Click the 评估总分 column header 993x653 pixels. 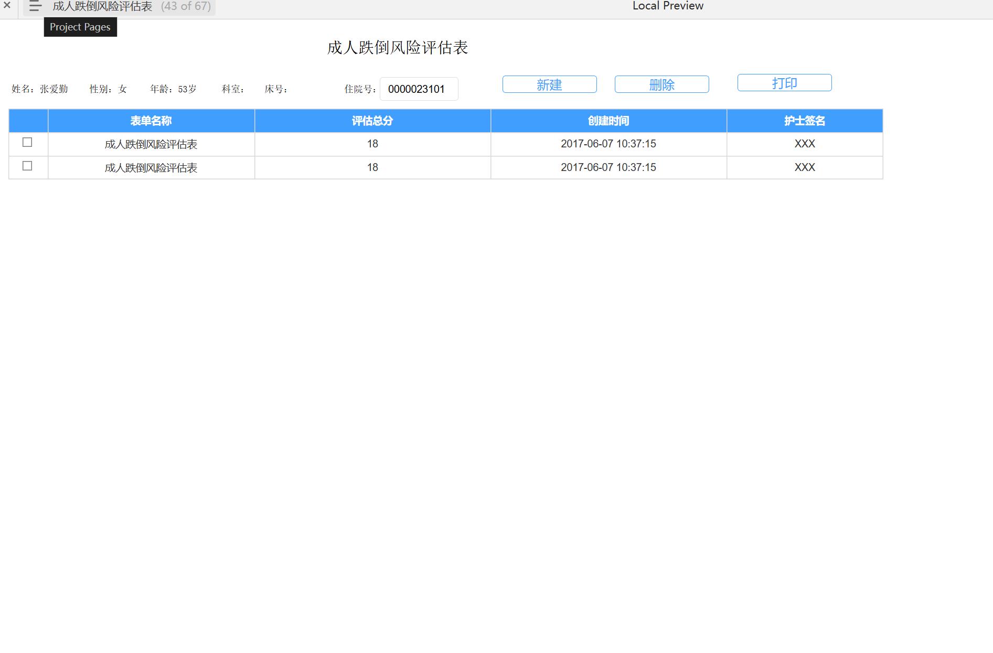(372, 121)
